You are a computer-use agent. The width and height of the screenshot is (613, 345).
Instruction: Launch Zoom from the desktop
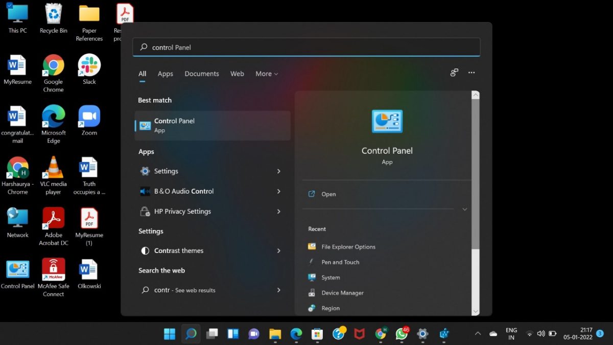[x=88, y=119]
